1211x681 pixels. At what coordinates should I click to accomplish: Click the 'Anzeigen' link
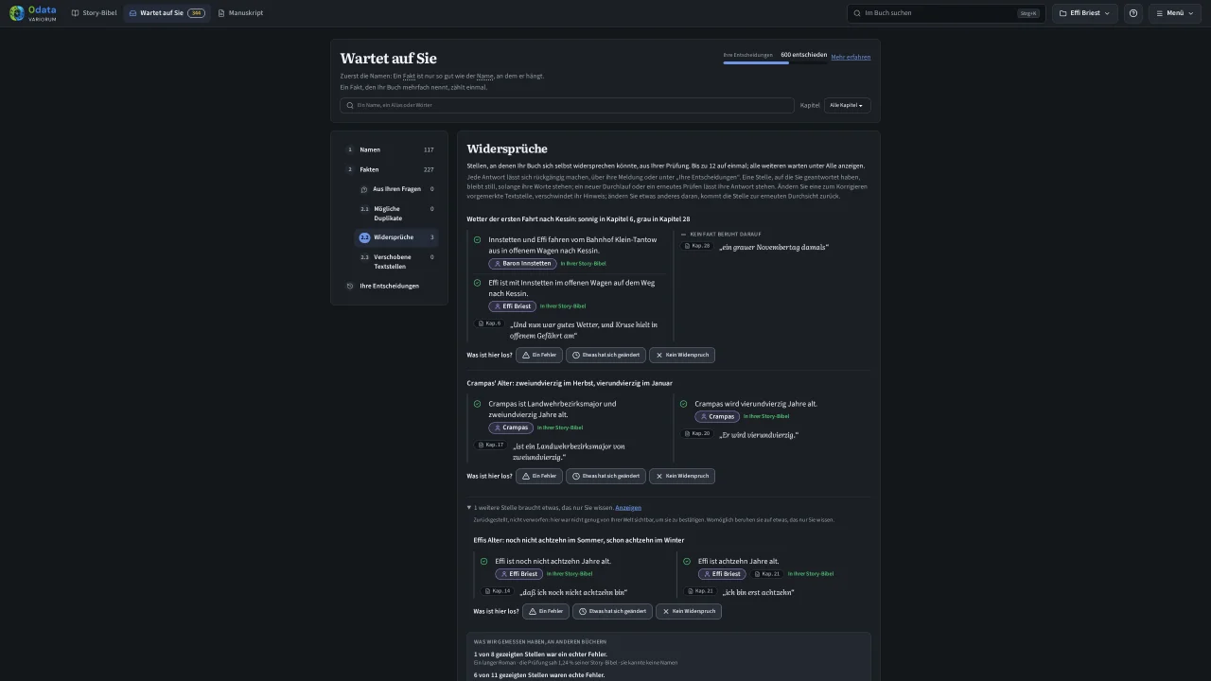pos(628,508)
